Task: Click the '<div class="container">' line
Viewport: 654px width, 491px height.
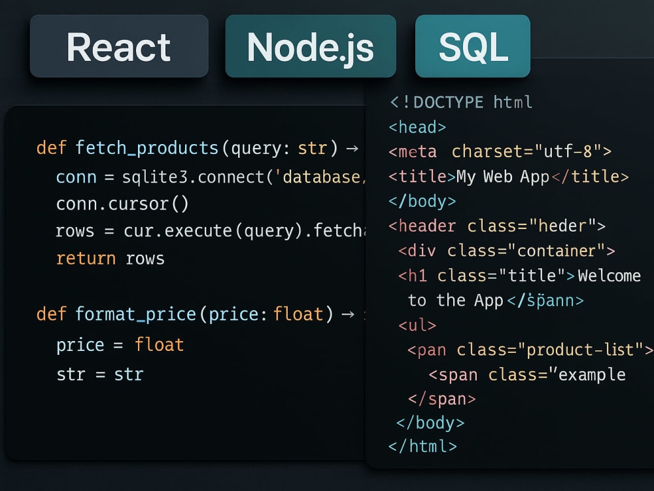Action: [x=506, y=251]
